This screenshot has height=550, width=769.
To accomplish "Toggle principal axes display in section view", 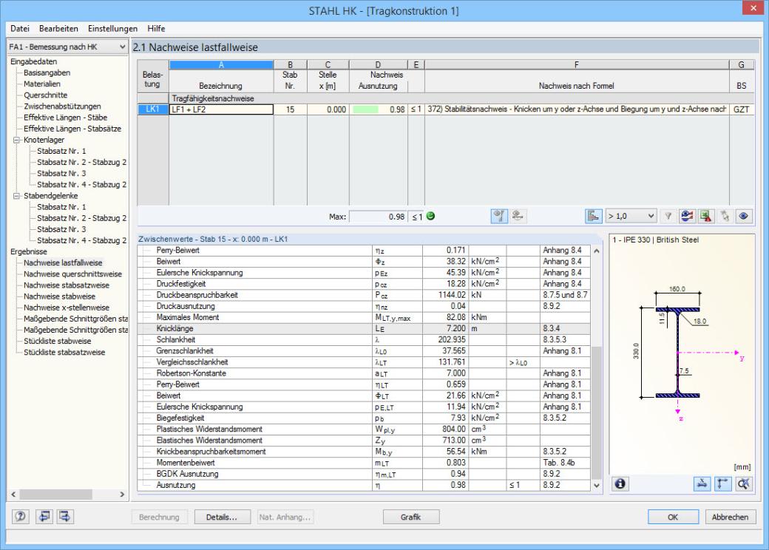I will (723, 484).
